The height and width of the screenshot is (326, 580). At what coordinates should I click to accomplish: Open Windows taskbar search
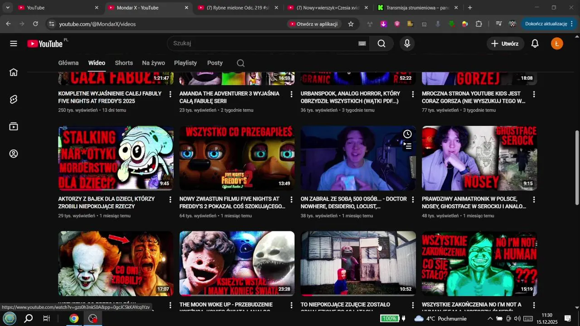click(29, 318)
